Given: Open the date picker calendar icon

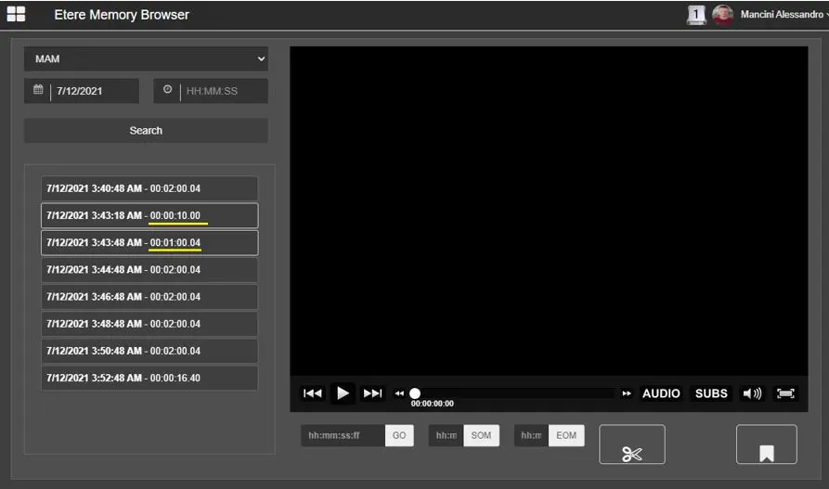Looking at the screenshot, I should (38, 91).
